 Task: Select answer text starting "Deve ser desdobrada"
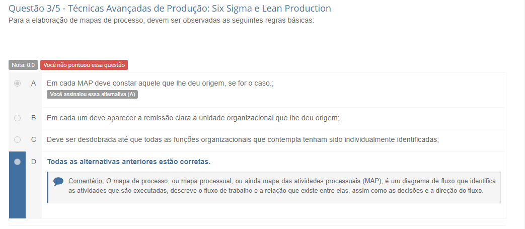coord(243,139)
